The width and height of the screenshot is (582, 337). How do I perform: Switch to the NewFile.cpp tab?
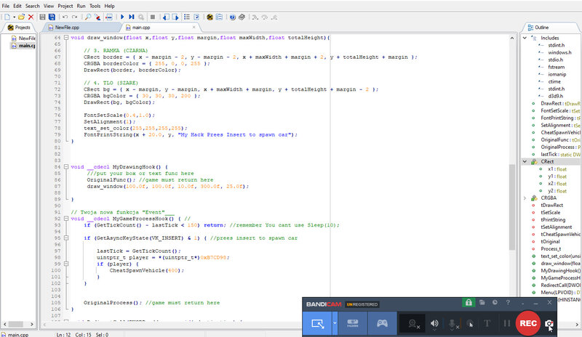67,28
